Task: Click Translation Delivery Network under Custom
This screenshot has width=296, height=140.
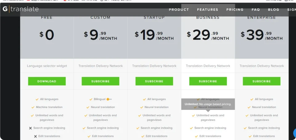Action: 101,66
